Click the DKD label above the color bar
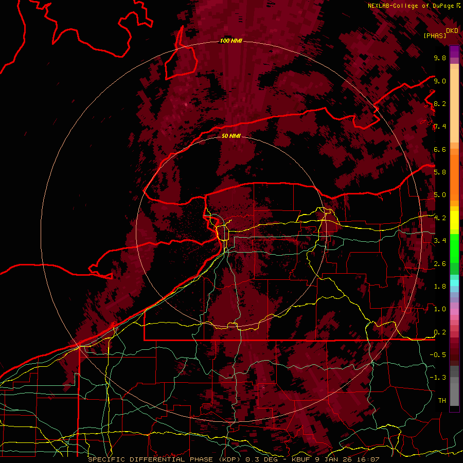 tap(452, 30)
